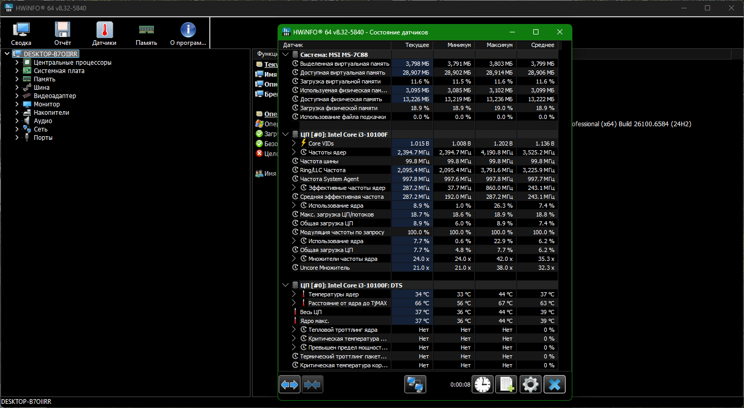
Task: Collapse the Система: MSI MS-7C88 sensor group
Action: (x=285, y=54)
